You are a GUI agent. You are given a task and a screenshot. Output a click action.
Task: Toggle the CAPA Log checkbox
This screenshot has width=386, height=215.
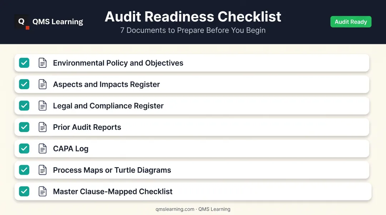click(24, 148)
